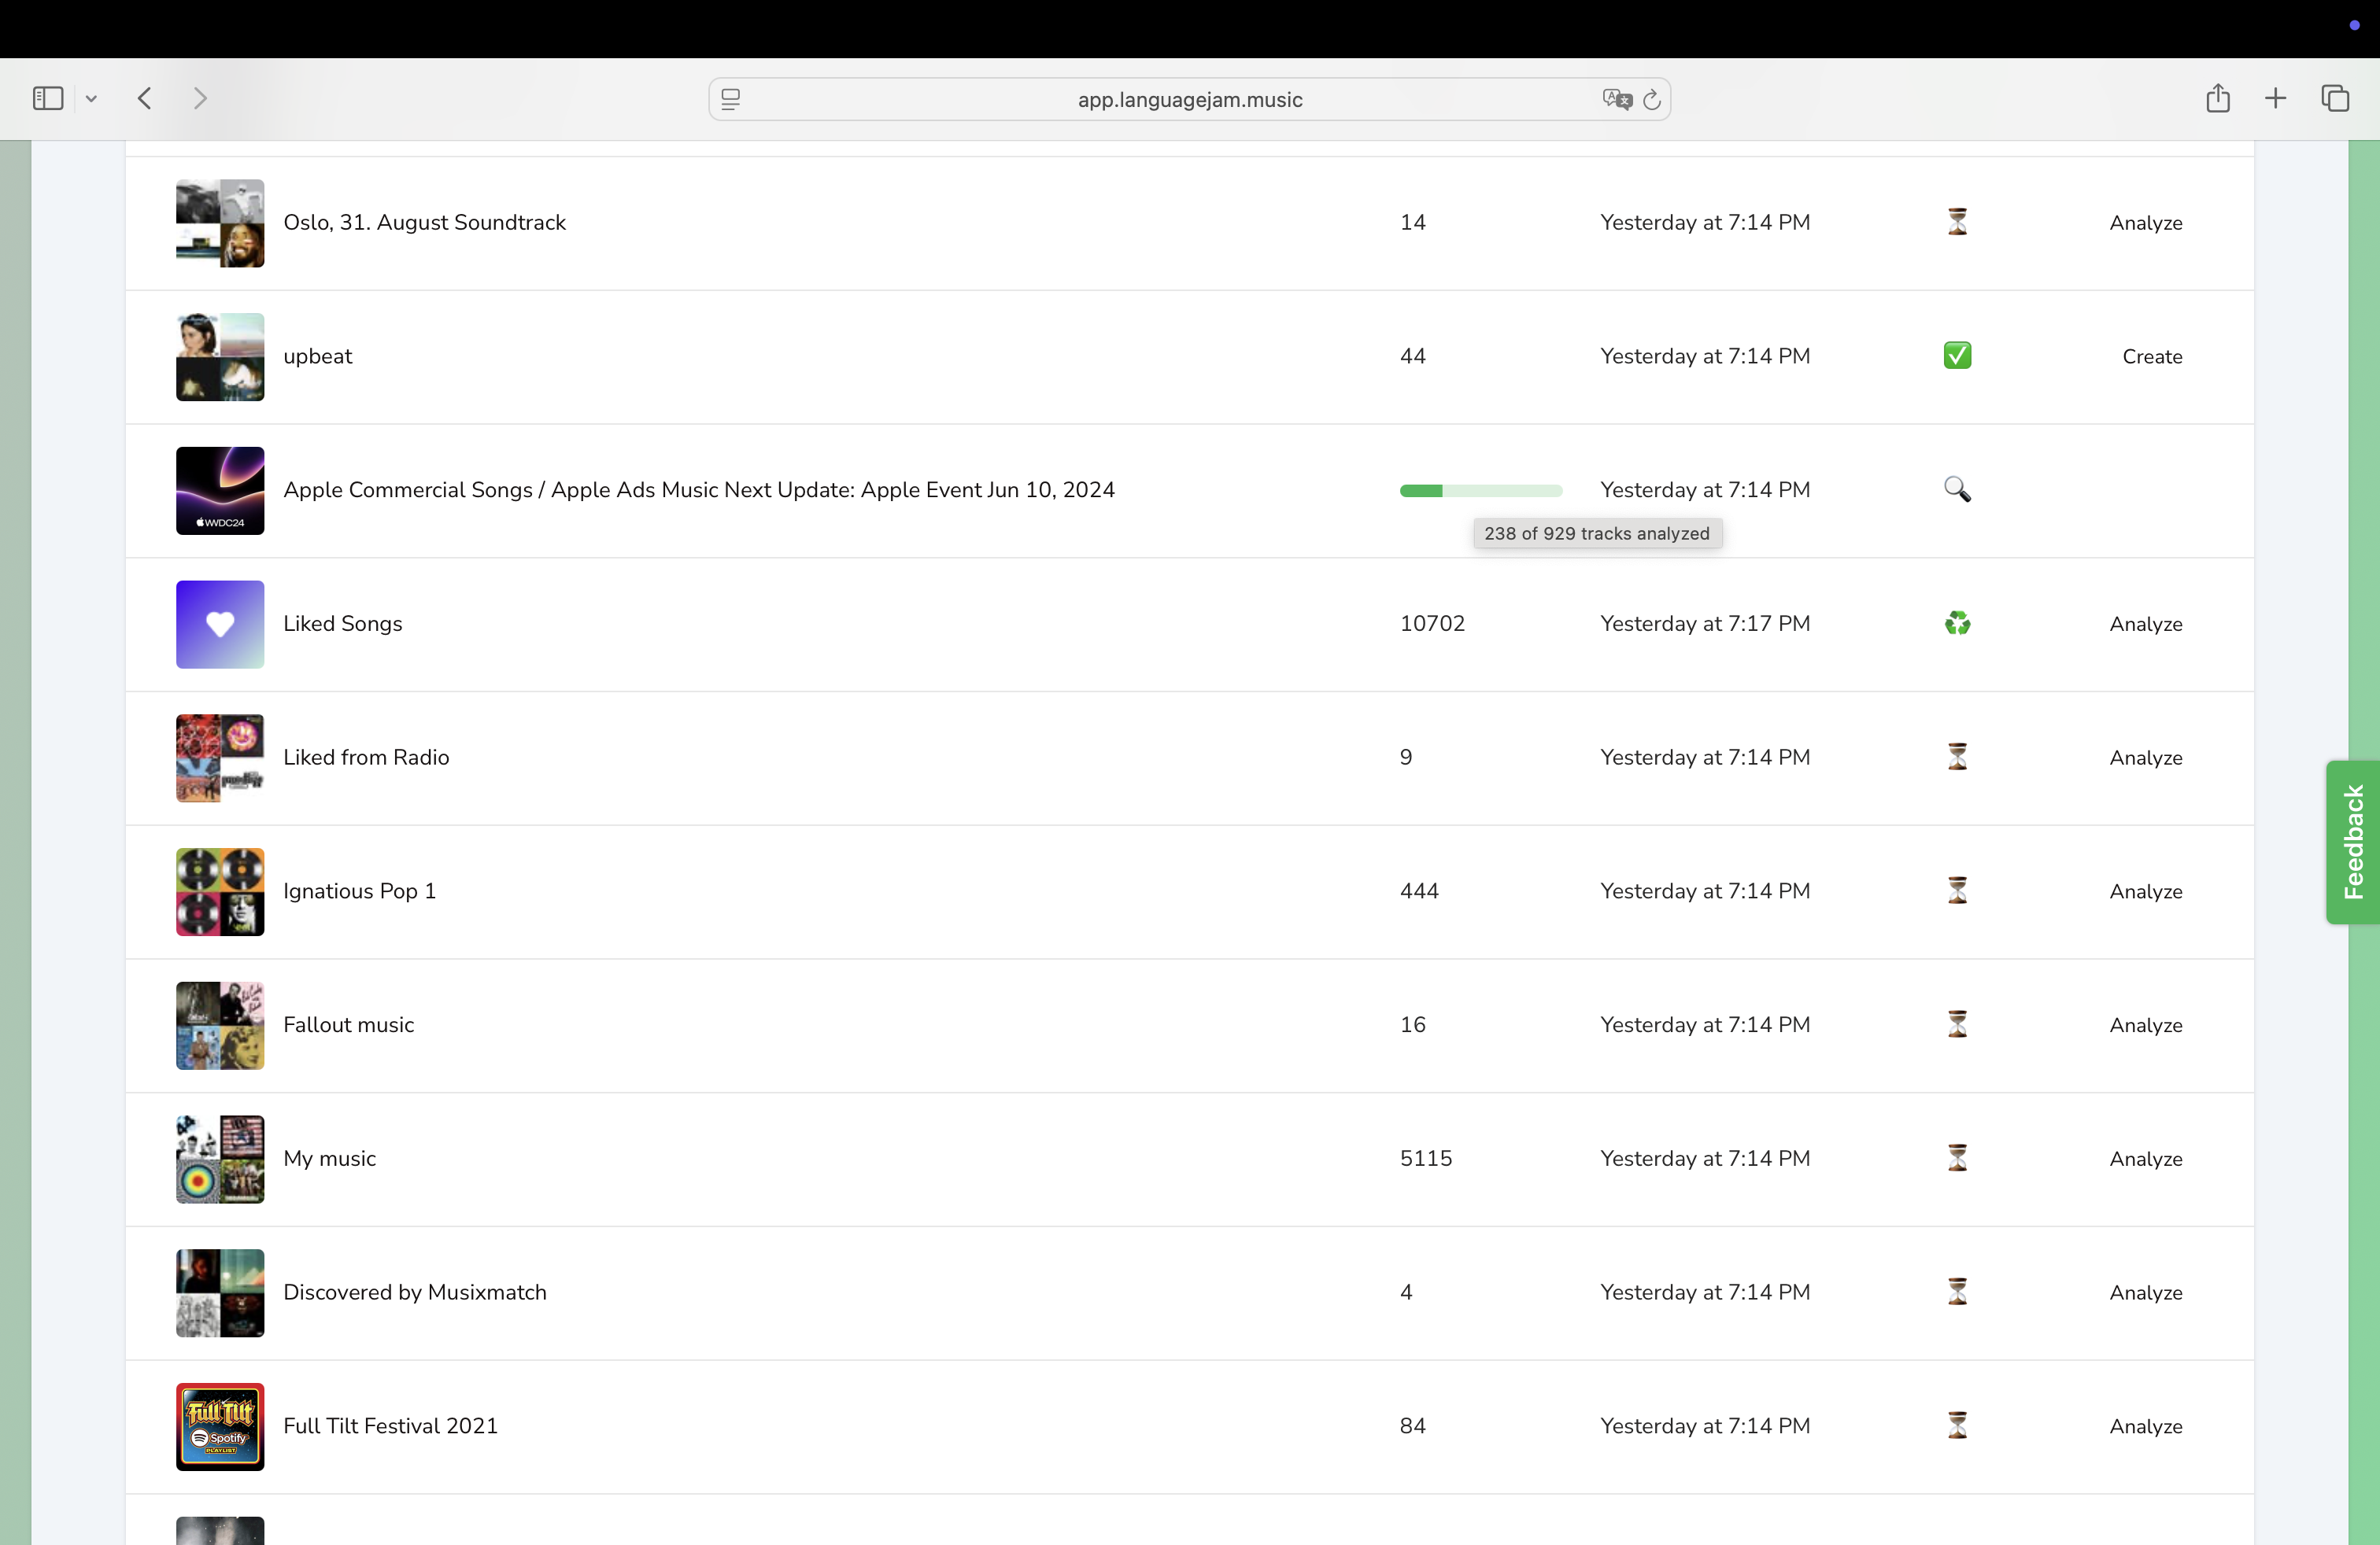Analyze the Discovered by Musixmatch playlist
Image resolution: width=2380 pixels, height=1545 pixels.
[2146, 1293]
